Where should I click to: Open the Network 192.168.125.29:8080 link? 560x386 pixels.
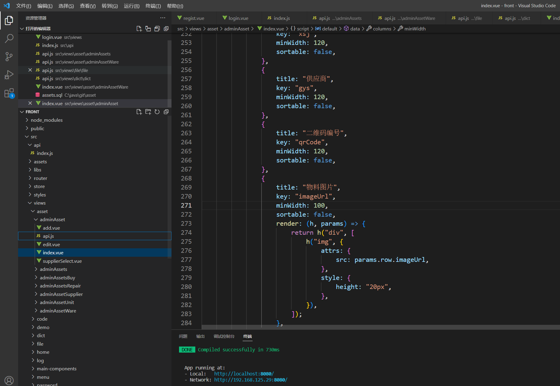pos(250,380)
